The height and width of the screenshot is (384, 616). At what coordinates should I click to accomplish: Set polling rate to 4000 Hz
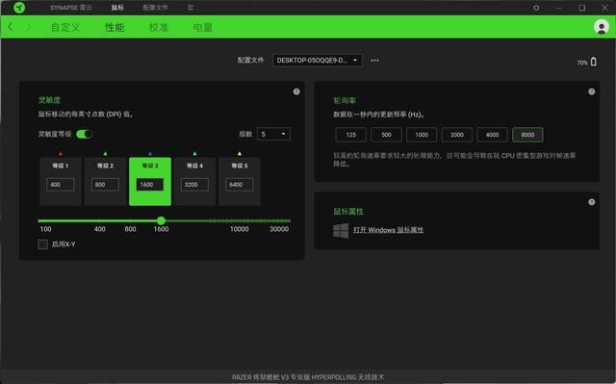492,135
